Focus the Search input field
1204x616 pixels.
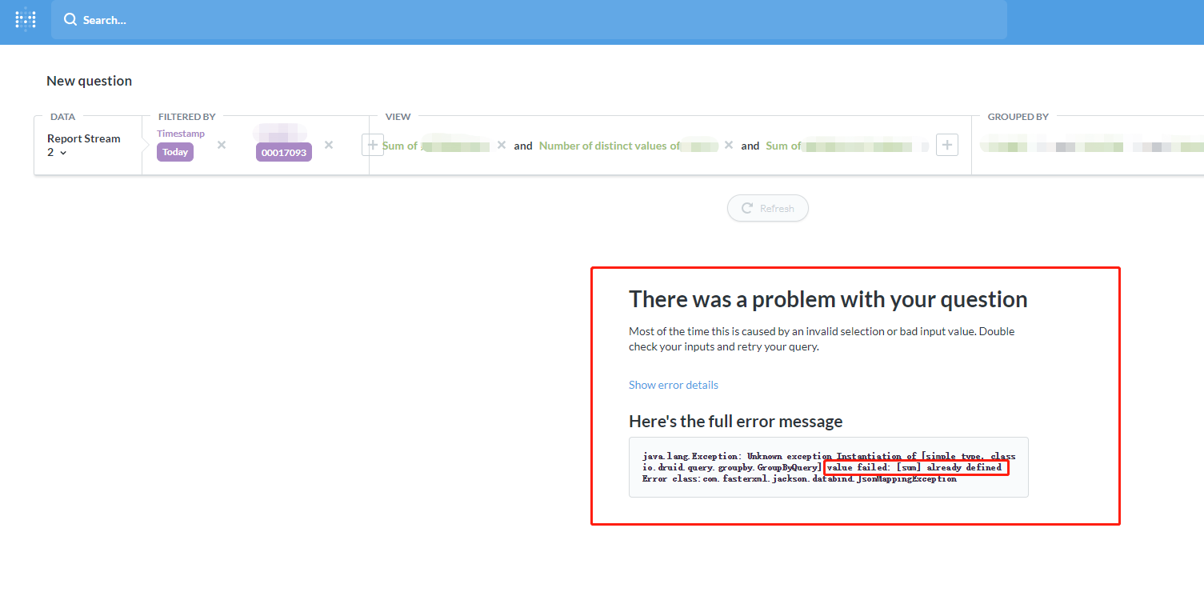point(529,20)
